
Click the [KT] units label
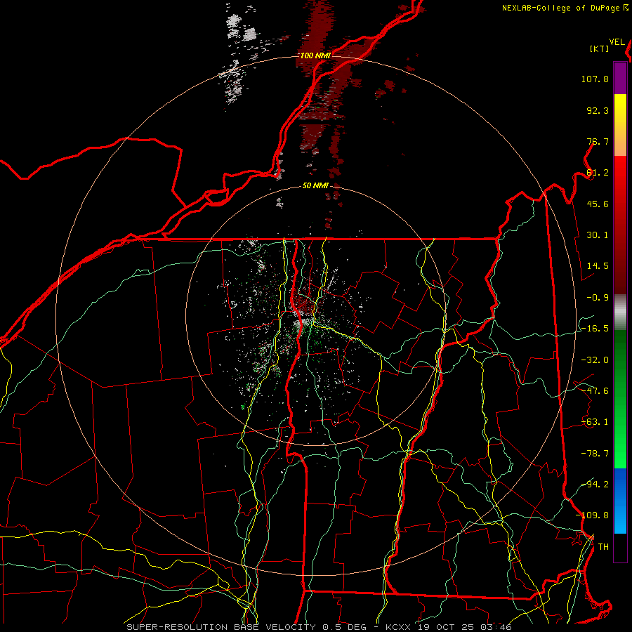tap(600, 48)
